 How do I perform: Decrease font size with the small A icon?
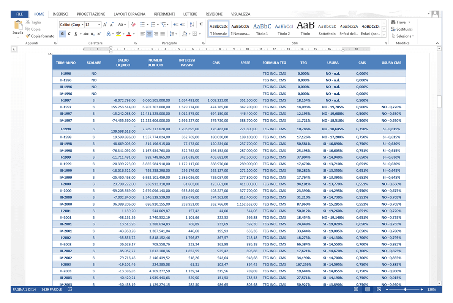pos(112,25)
